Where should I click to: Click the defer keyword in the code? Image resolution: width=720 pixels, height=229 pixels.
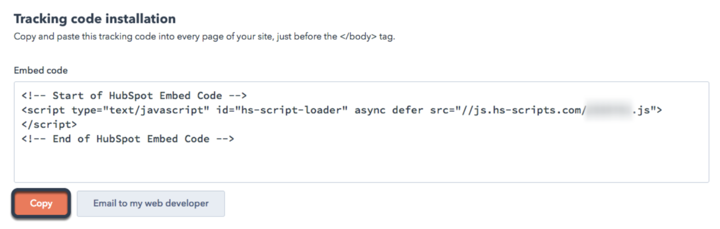pos(407,110)
